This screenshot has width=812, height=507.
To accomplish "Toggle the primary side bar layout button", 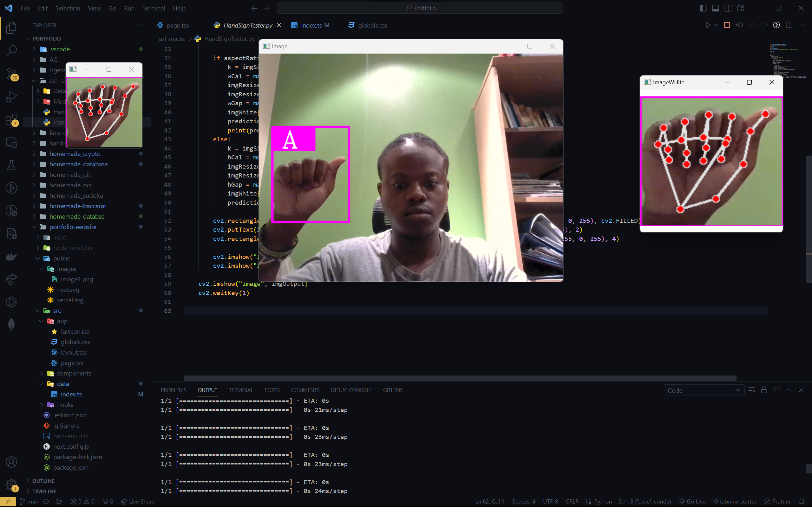I will 703,8.
